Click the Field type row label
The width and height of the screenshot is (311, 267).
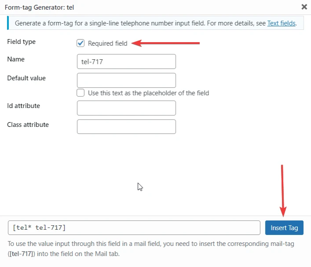click(22, 42)
